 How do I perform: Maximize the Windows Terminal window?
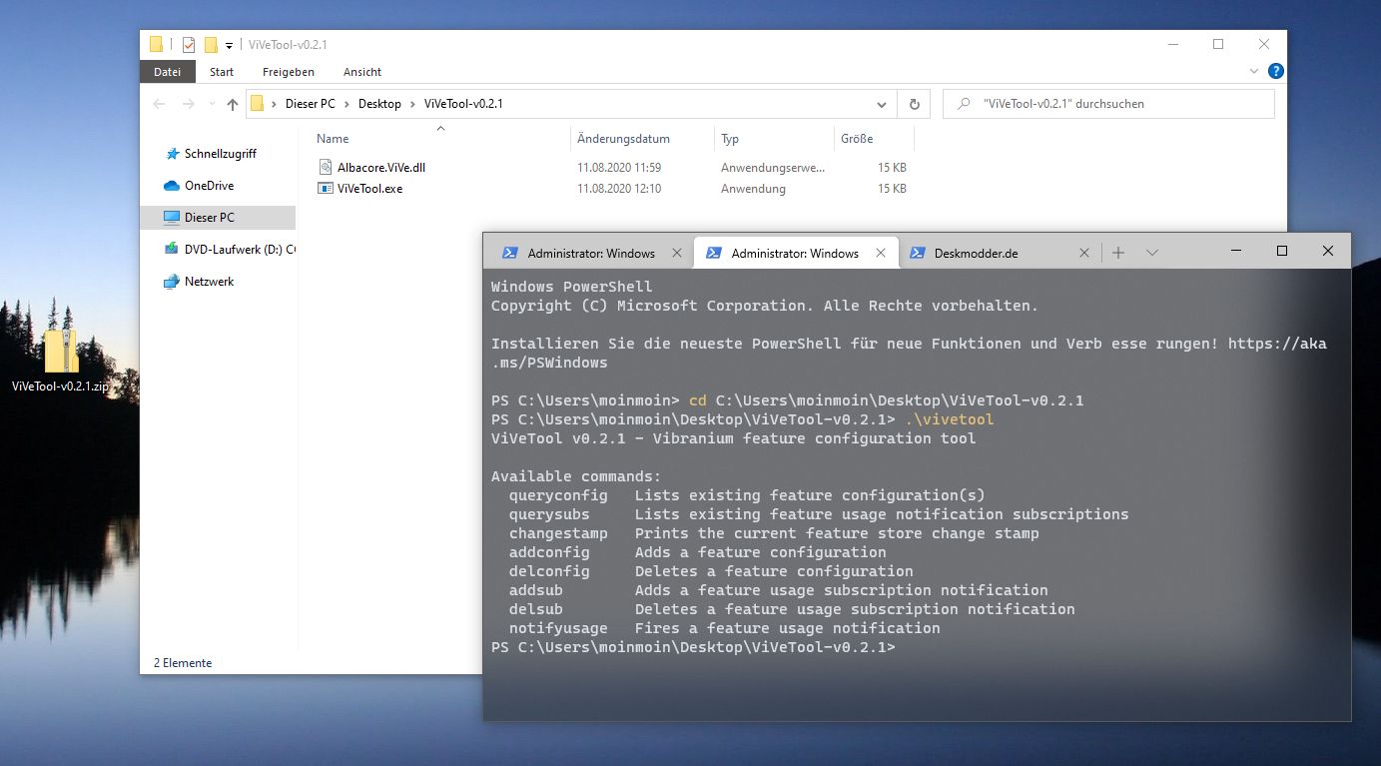[1282, 252]
